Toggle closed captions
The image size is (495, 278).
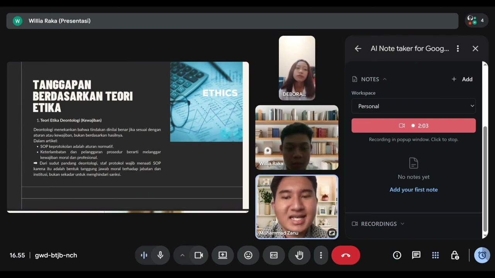[274, 255]
